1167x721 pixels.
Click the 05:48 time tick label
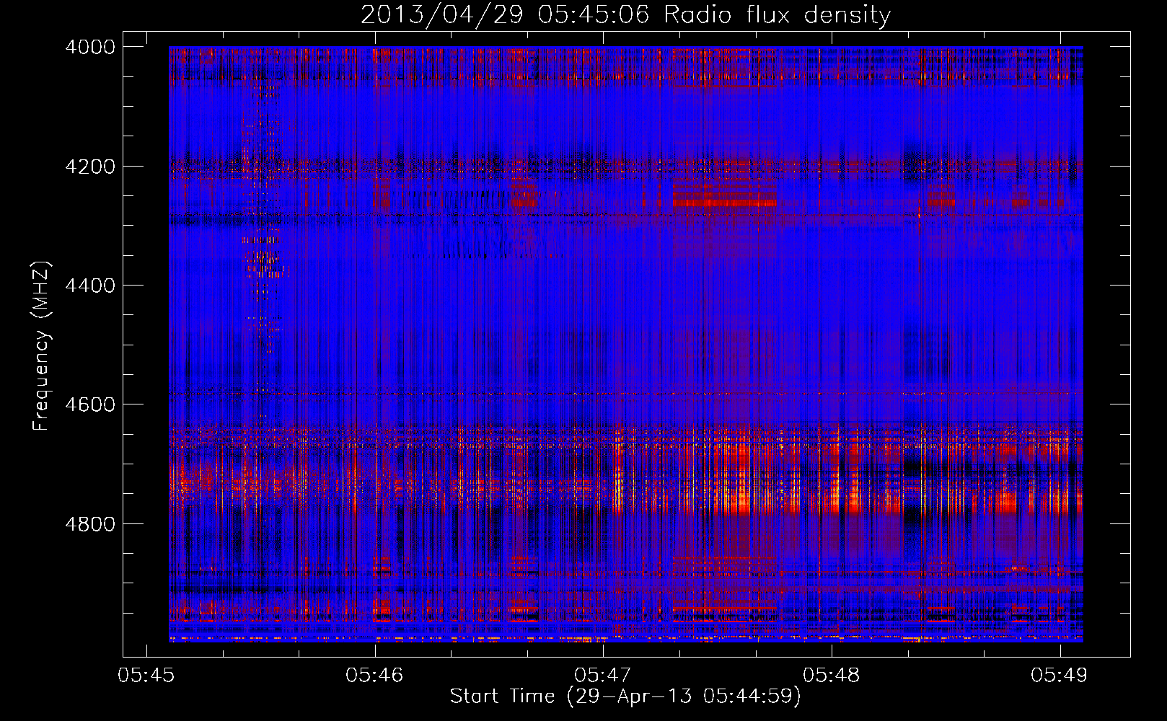pos(832,675)
